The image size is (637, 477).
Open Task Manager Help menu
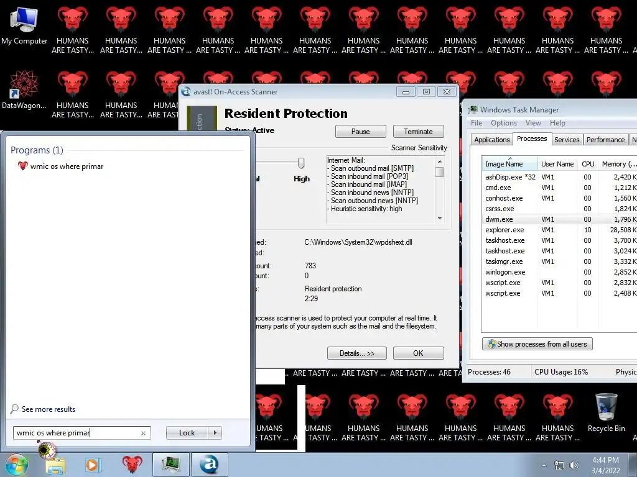[557, 123]
